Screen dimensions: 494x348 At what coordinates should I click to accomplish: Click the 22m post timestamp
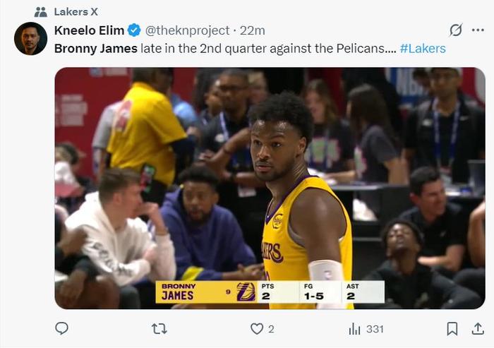[253, 30]
